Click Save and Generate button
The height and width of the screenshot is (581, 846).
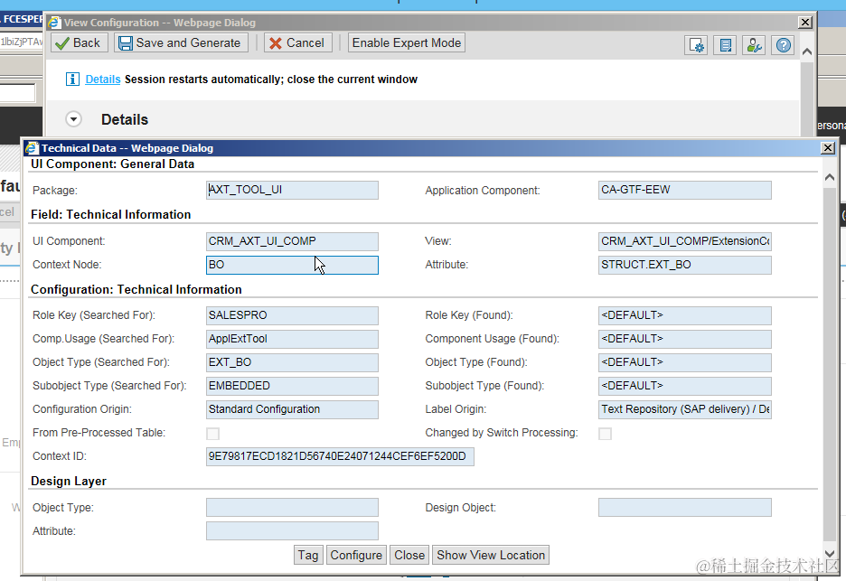[181, 43]
